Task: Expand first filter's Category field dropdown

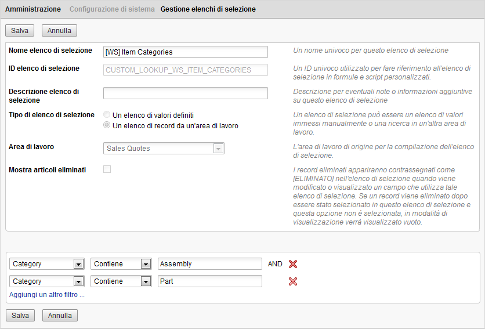Action: click(x=78, y=264)
